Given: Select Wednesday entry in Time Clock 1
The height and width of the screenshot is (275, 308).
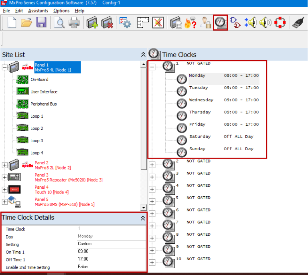Looking at the screenshot, I should (201, 100).
